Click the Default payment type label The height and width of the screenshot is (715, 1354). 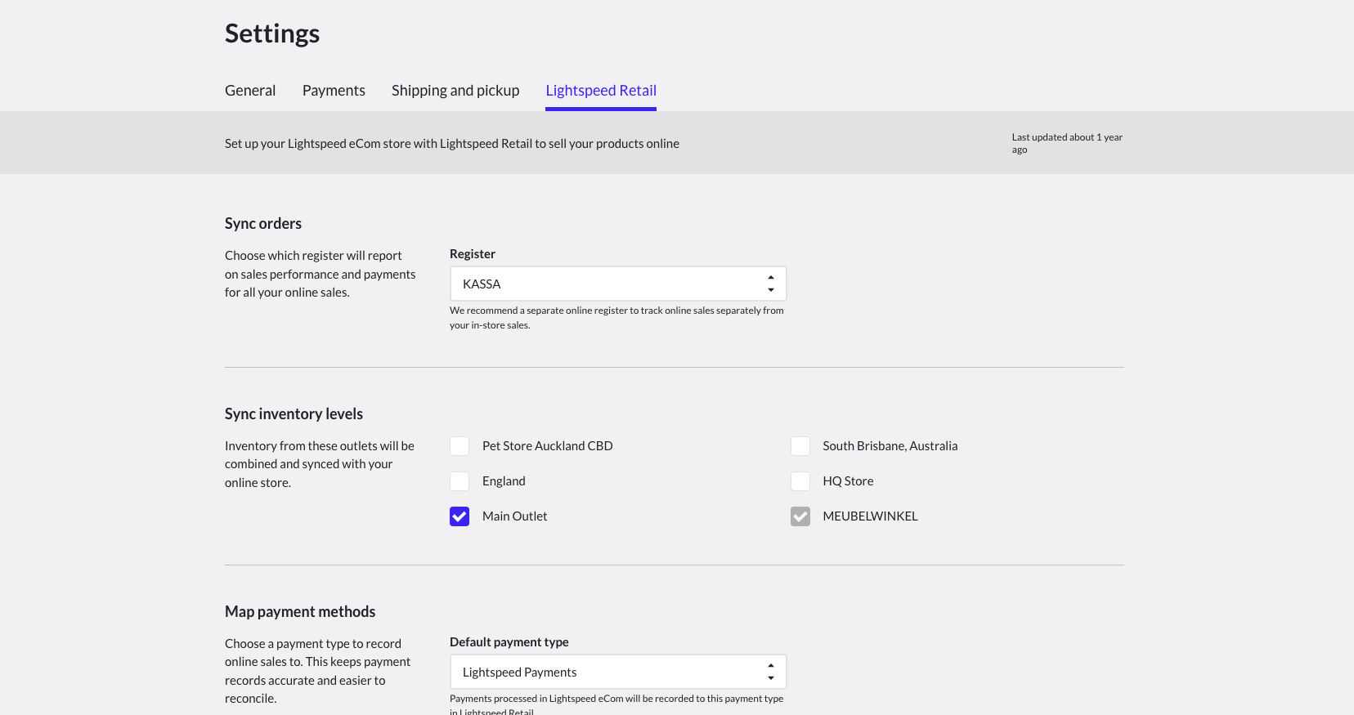coord(509,642)
